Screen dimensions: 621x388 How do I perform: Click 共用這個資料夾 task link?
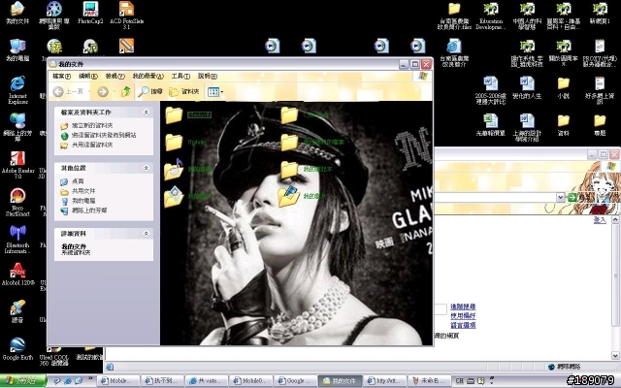92,145
